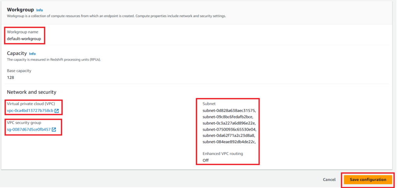Click the Enhanced VPC routing Off value
Viewport: 398px width, 188px height.
click(x=206, y=160)
